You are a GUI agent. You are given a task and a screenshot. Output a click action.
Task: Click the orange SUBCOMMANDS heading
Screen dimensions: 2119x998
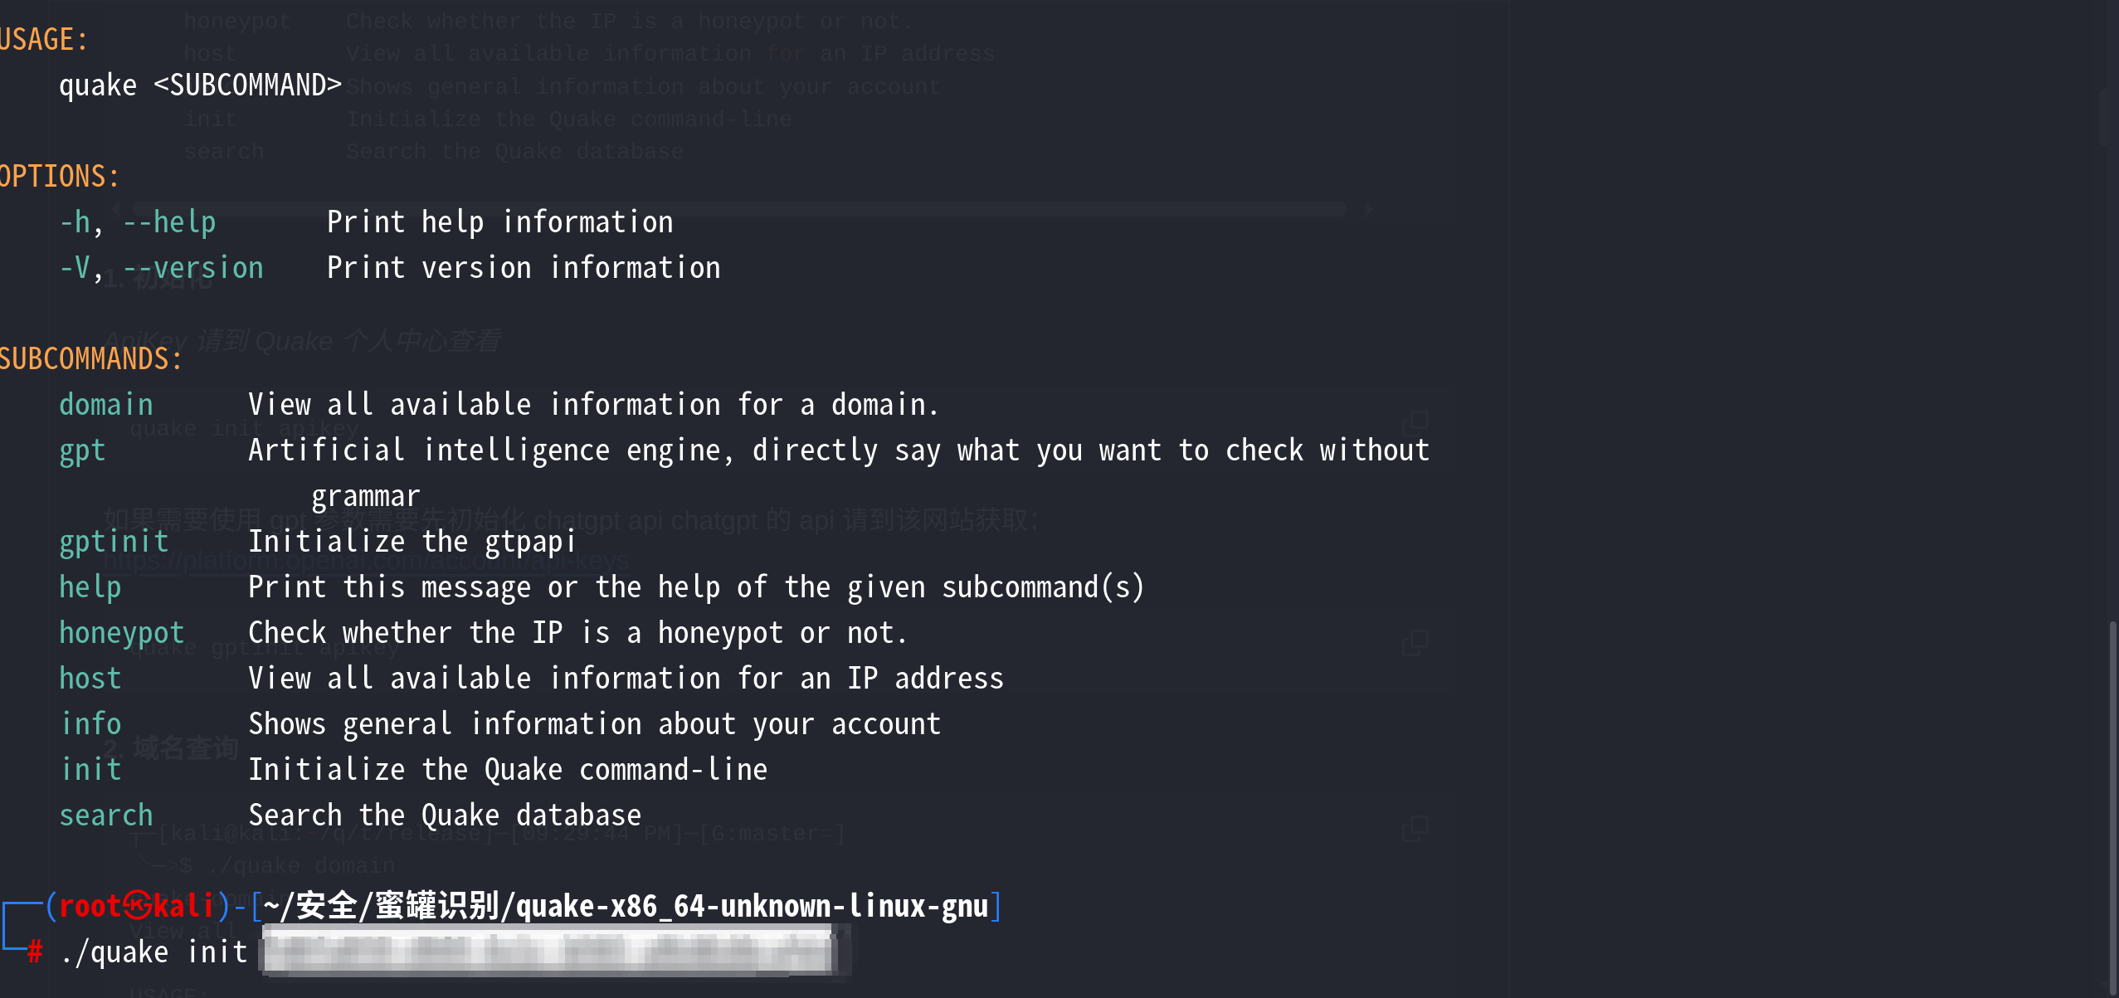90,359
